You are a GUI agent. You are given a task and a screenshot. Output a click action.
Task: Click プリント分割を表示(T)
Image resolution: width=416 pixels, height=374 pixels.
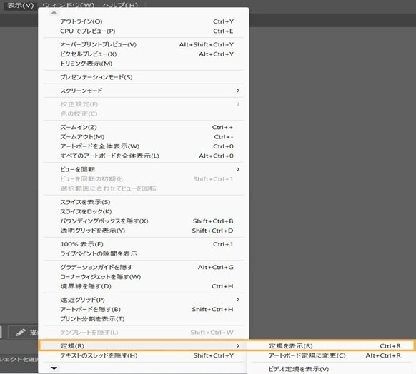pyautogui.click(x=144, y=319)
